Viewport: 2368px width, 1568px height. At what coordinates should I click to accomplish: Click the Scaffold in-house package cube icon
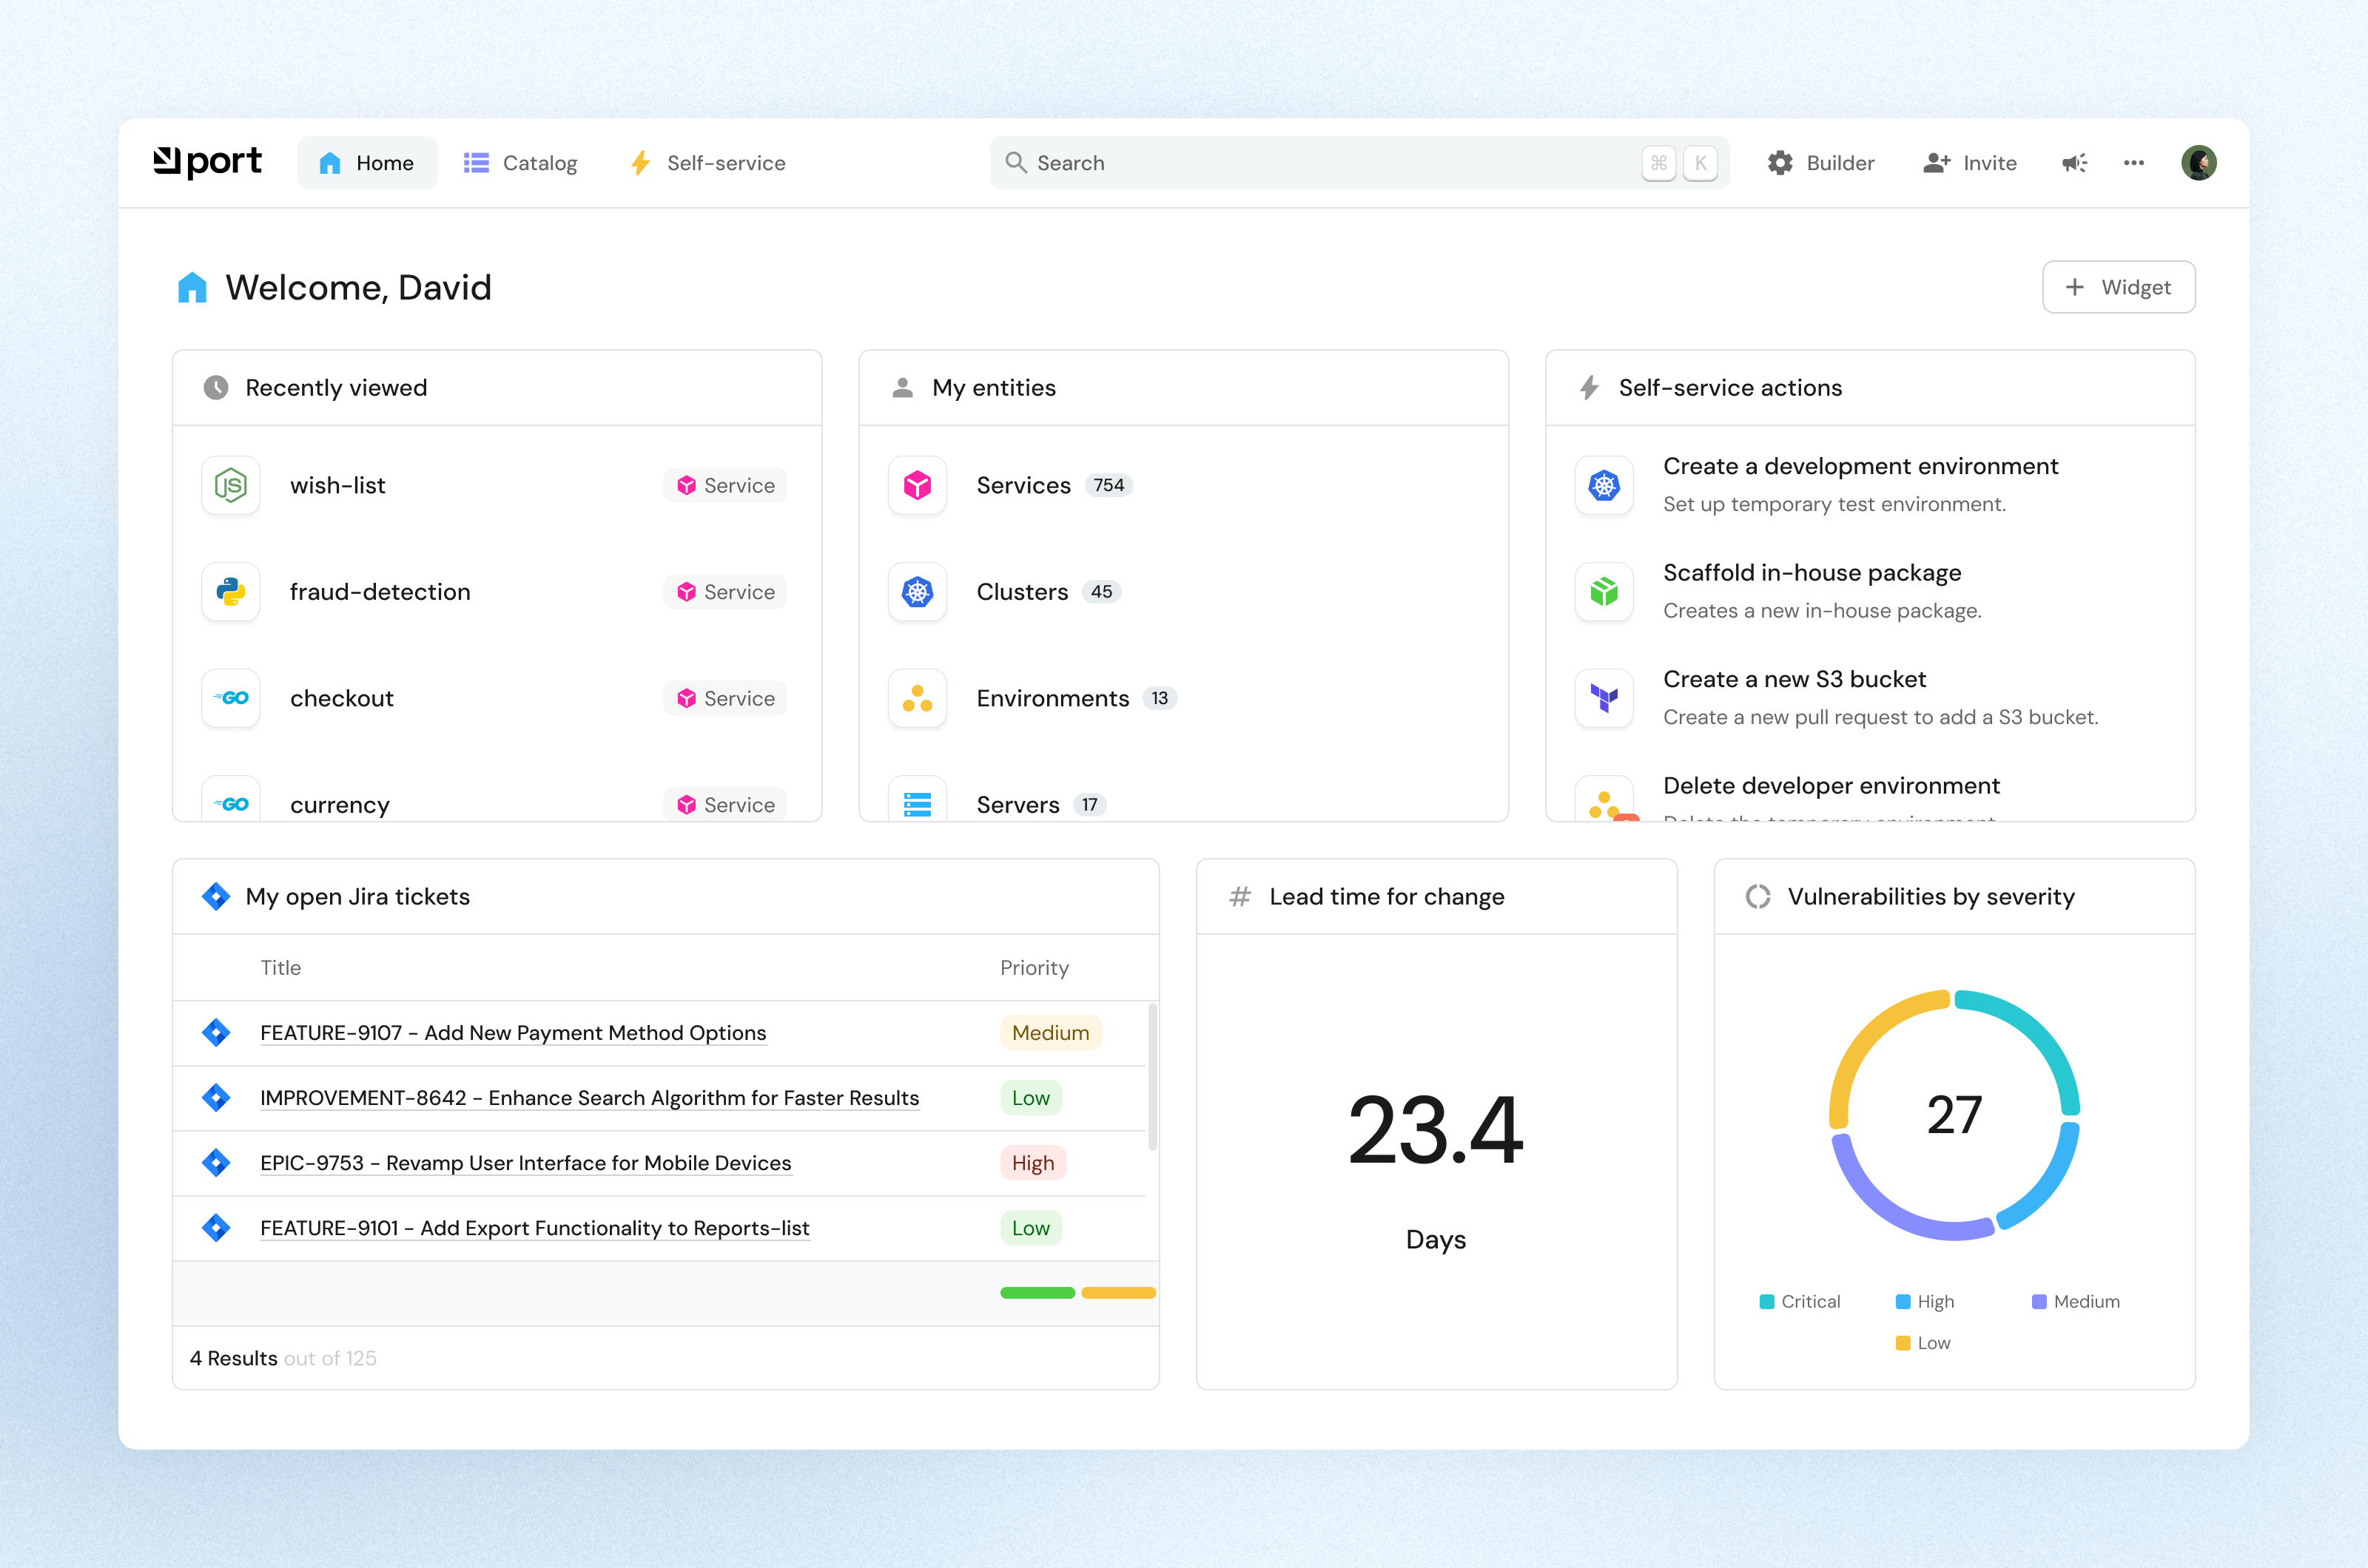click(x=1604, y=592)
